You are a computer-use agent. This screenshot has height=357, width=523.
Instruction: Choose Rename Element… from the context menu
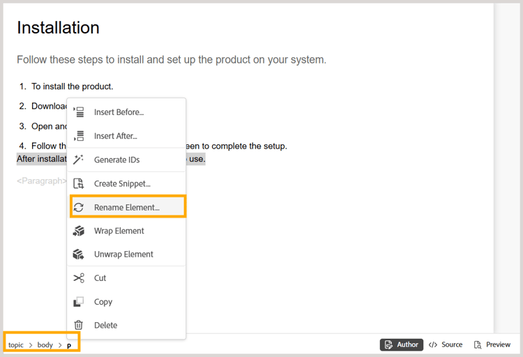tap(128, 207)
